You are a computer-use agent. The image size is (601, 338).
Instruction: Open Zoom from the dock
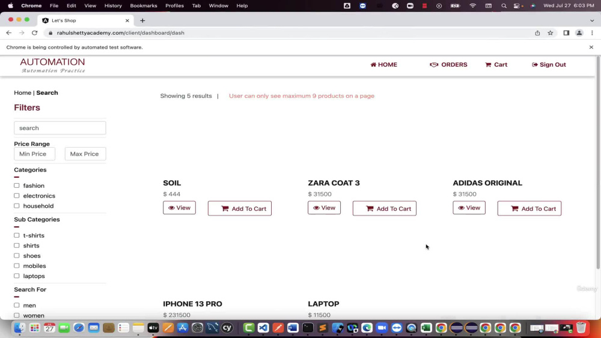click(382, 328)
